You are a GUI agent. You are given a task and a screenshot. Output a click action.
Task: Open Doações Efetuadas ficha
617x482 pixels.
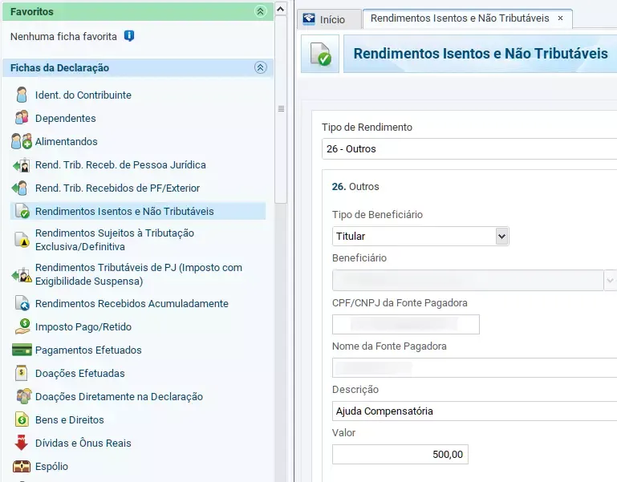(80, 373)
